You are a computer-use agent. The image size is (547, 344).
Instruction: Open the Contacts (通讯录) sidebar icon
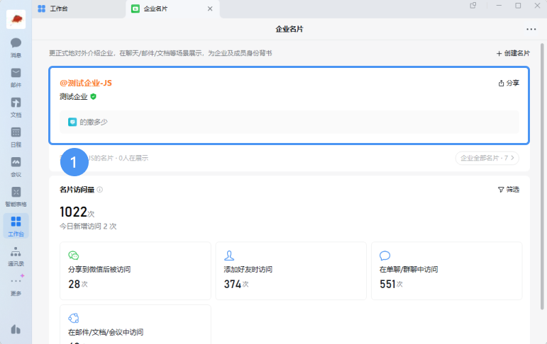[x=16, y=256]
